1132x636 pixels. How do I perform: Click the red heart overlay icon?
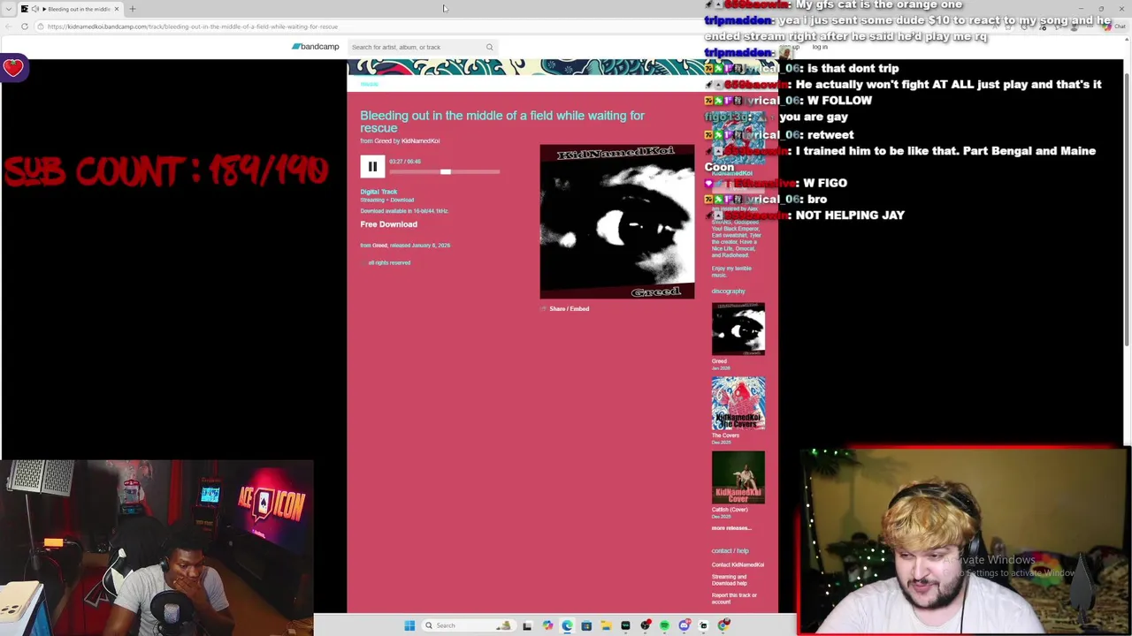tap(13, 68)
